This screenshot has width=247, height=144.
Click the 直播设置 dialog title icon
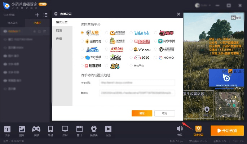(x=56, y=14)
